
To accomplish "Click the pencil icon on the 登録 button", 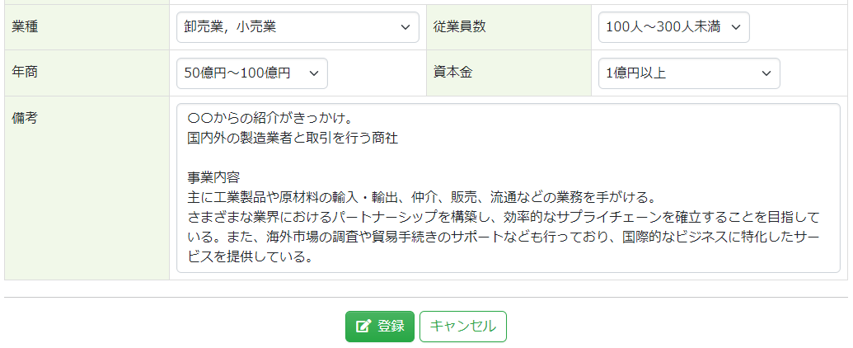I will pos(363,327).
